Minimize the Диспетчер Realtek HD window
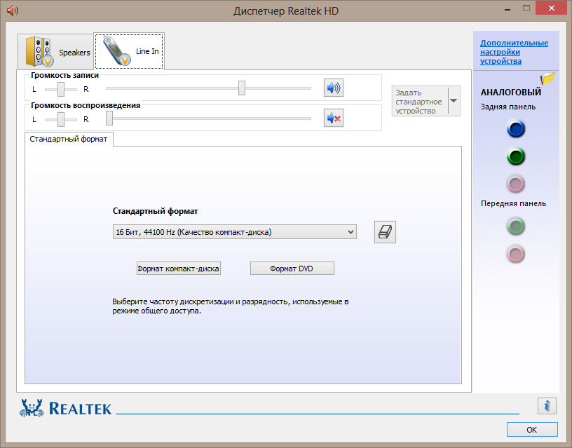This screenshot has height=448, width=572. coord(508,10)
